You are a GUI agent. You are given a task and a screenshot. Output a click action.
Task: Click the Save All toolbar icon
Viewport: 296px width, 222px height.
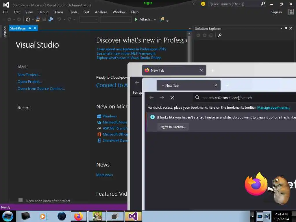[51, 19]
